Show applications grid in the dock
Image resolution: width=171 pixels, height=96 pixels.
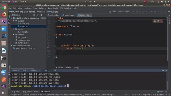4,92
